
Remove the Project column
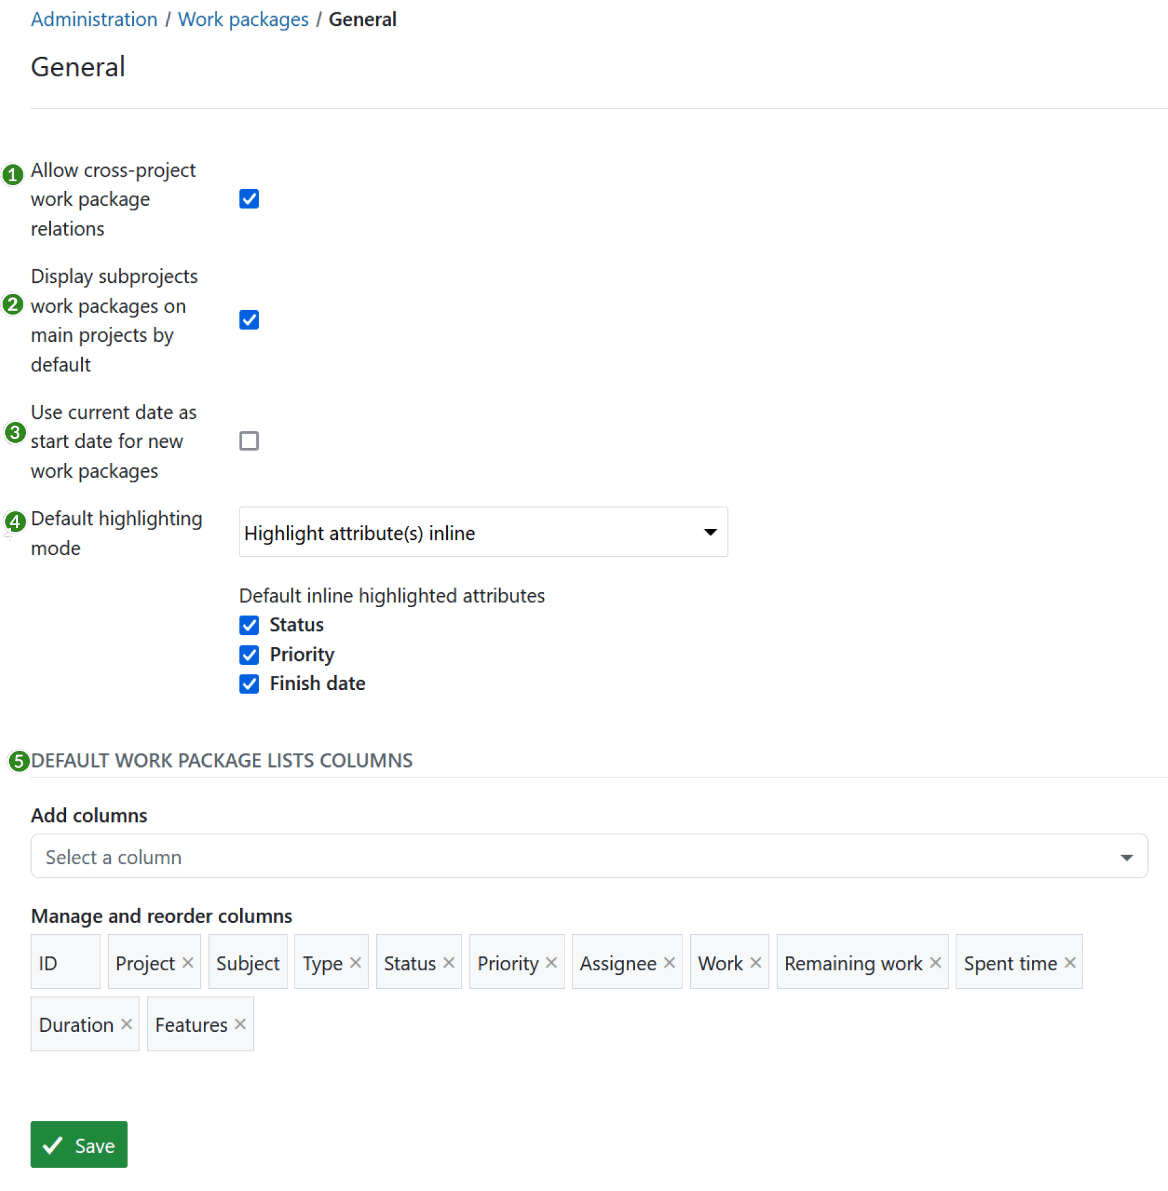coord(188,963)
